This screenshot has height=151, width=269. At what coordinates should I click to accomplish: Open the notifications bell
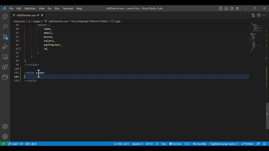[264, 144]
